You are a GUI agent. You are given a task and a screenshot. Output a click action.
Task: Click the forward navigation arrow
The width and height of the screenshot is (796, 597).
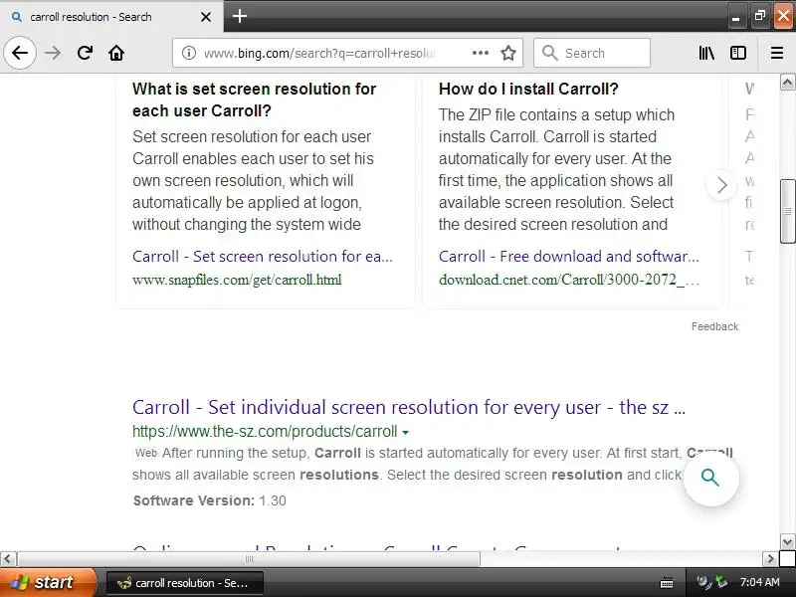click(x=53, y=53)
